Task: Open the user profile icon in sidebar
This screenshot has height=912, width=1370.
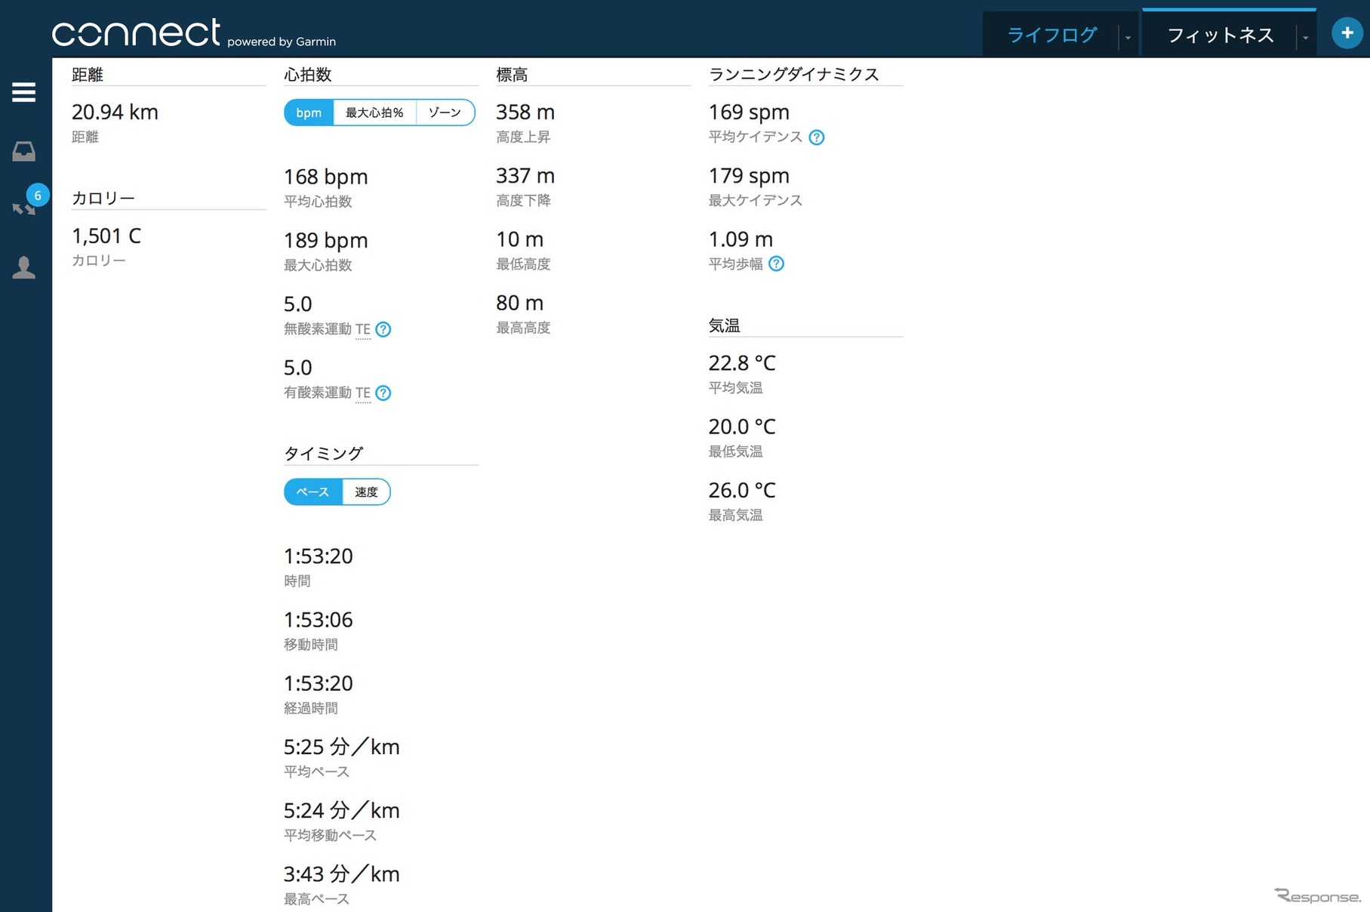Action: [x=24, y=267]
